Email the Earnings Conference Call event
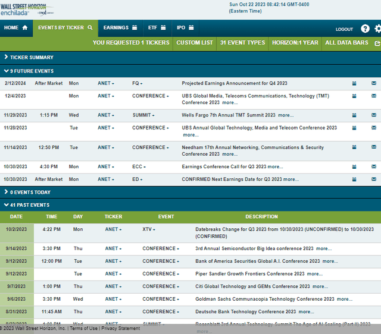The height and width of the screenshot is (334, 381). coord(374,166)
